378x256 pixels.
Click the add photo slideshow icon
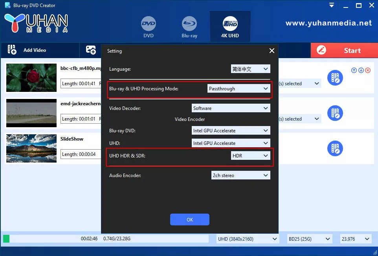91,50
